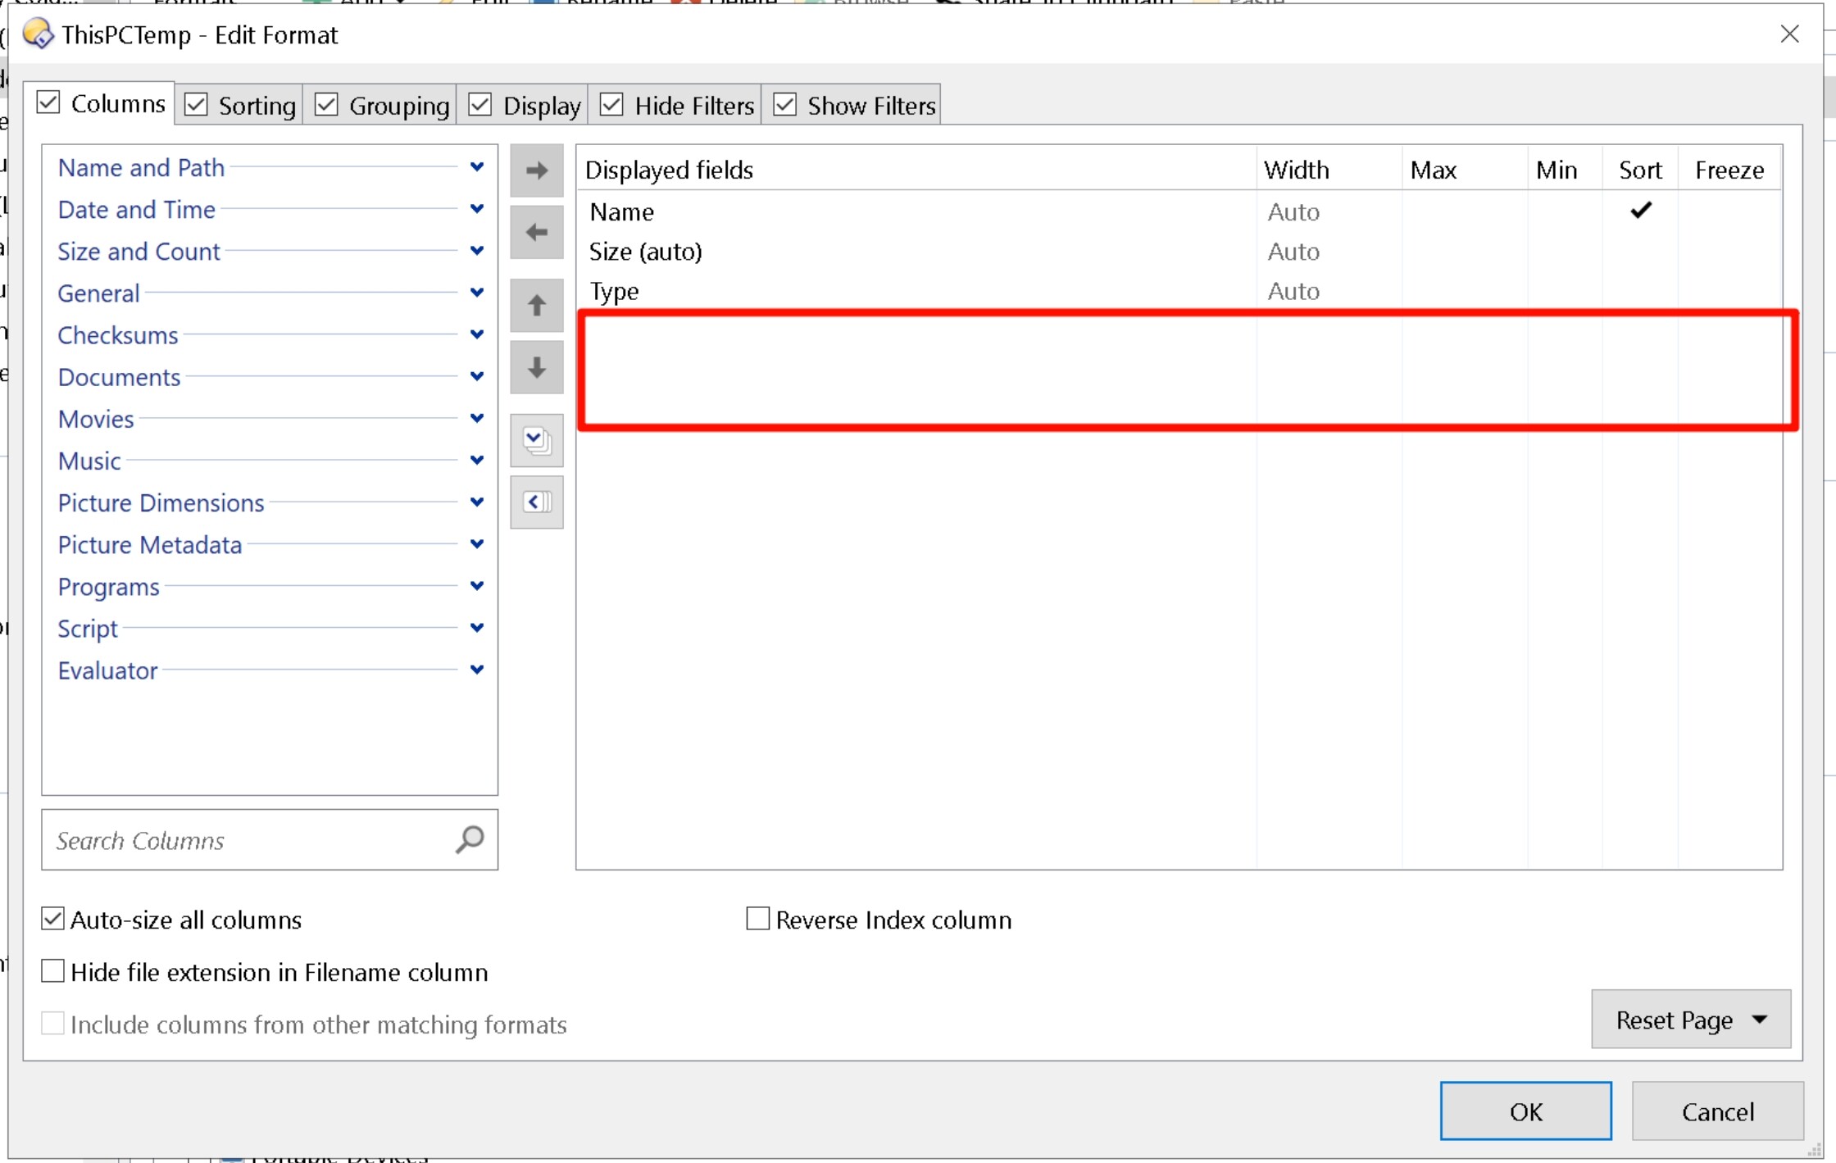Click the left arrow remove-column button
This screenshot has height=1163, width=1836.
pyautogui.click(x=536, y=233)
